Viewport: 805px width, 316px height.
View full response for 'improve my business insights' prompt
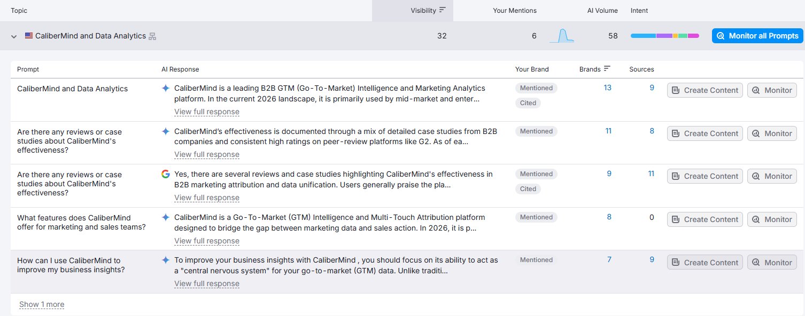tap(207, 283)
